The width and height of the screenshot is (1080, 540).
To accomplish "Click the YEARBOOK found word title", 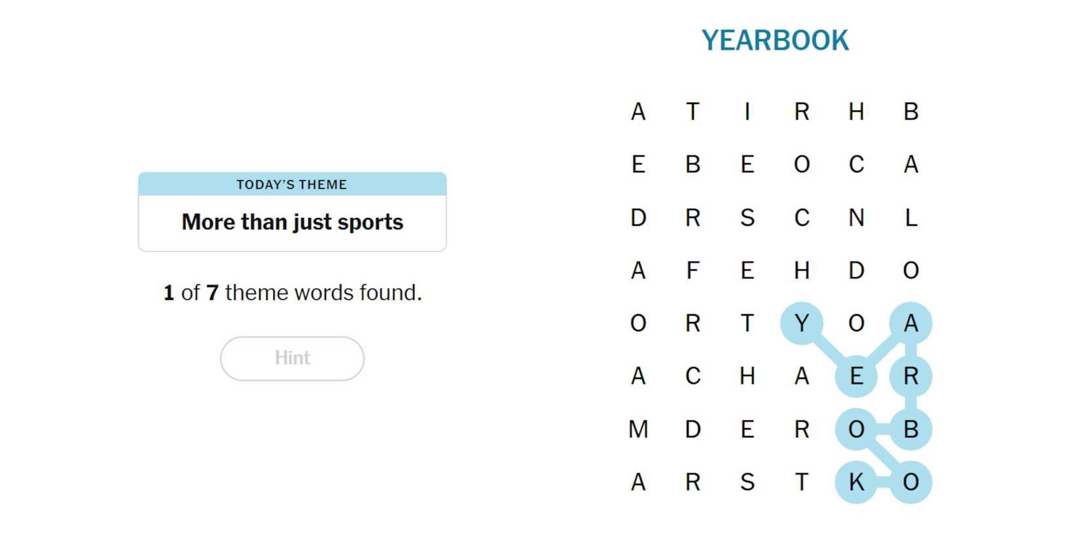I will click(774, 41).
